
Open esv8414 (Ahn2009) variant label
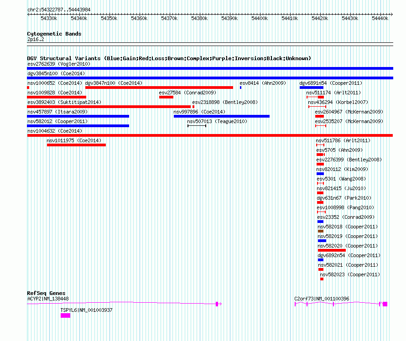click(x=263, y=83)
